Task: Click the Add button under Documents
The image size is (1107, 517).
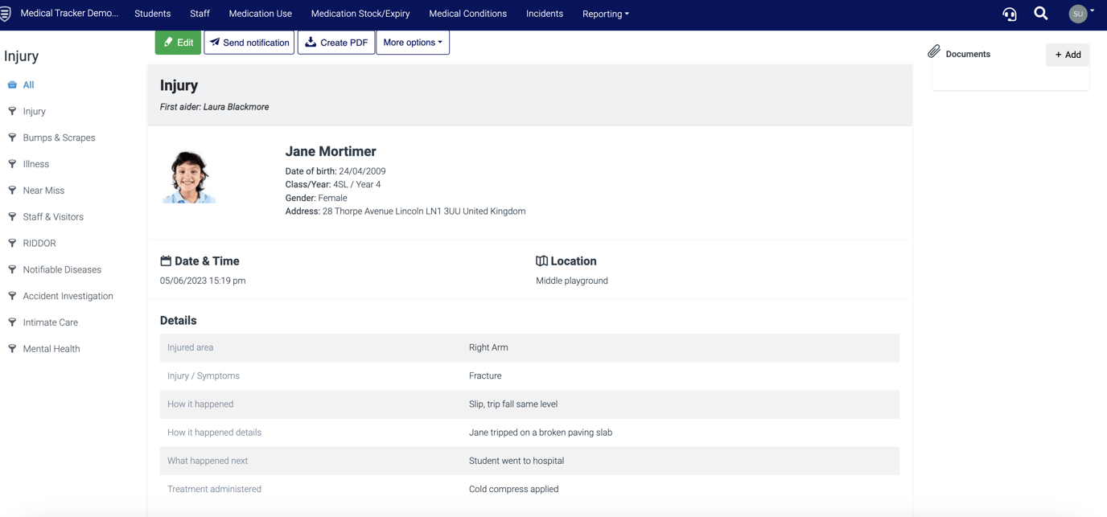Action: pos(1068,55)
